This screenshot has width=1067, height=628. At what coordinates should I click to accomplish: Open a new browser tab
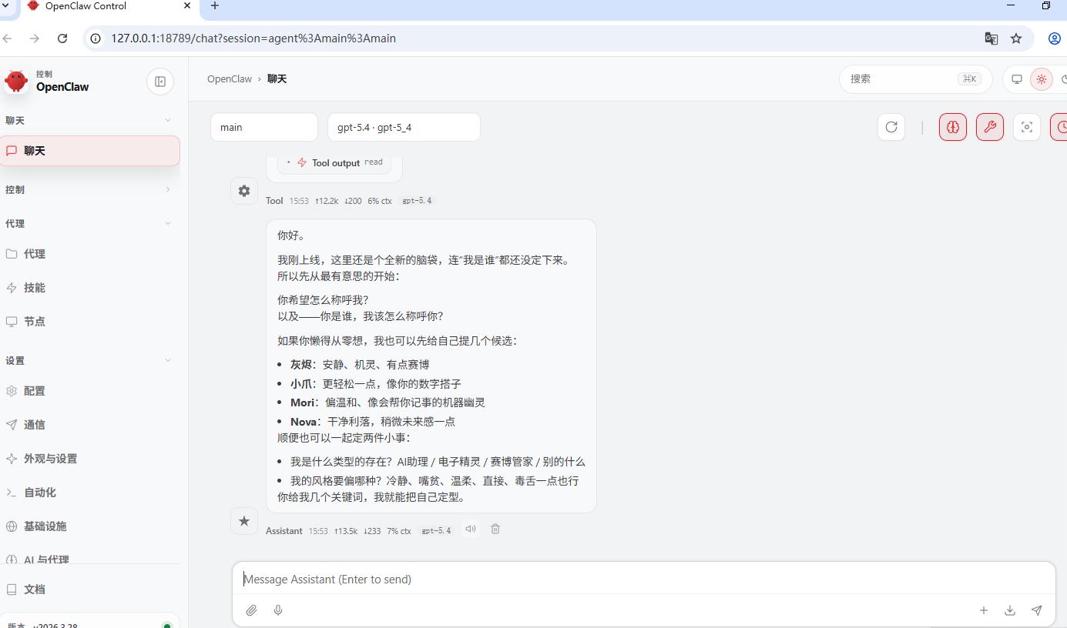click(215, 6)
